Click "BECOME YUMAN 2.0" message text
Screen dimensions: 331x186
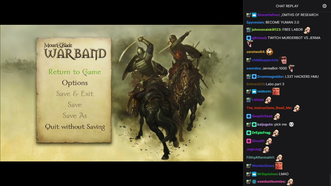(x=282, y=22)
